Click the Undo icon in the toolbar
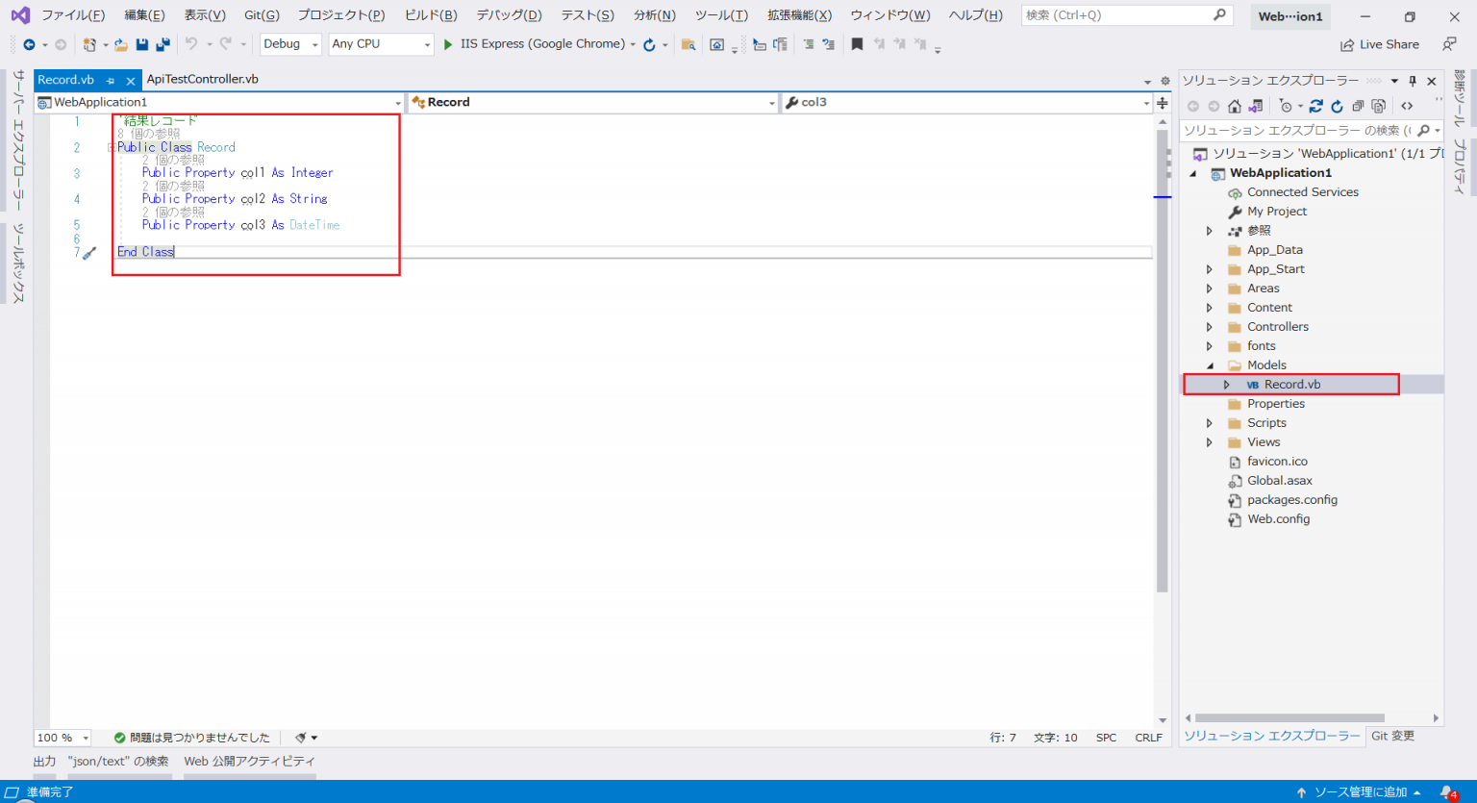This screenshot has width=1477, height=803. [191, 44]
